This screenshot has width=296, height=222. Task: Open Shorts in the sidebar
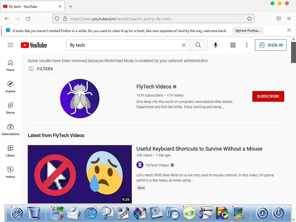click(x=10, y=108)
